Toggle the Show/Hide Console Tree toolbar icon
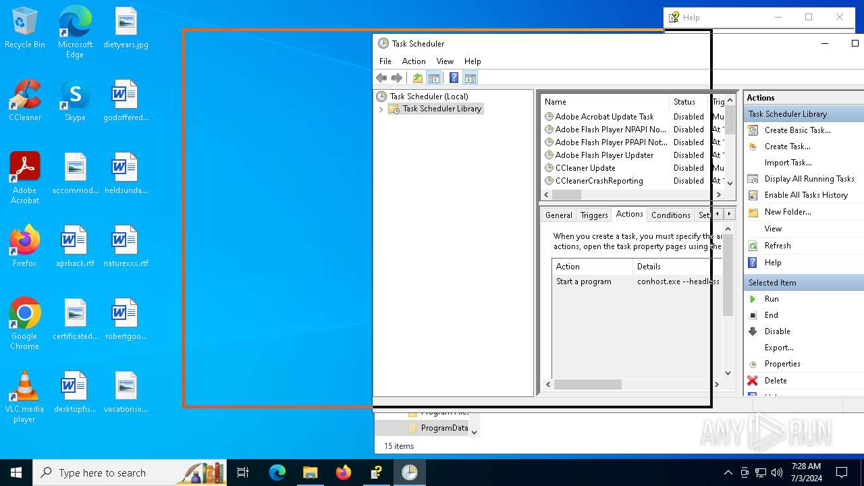The width and height of the screenshot is (864, 486). 434,78
